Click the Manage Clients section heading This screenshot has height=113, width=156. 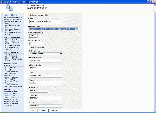point(10,15)
